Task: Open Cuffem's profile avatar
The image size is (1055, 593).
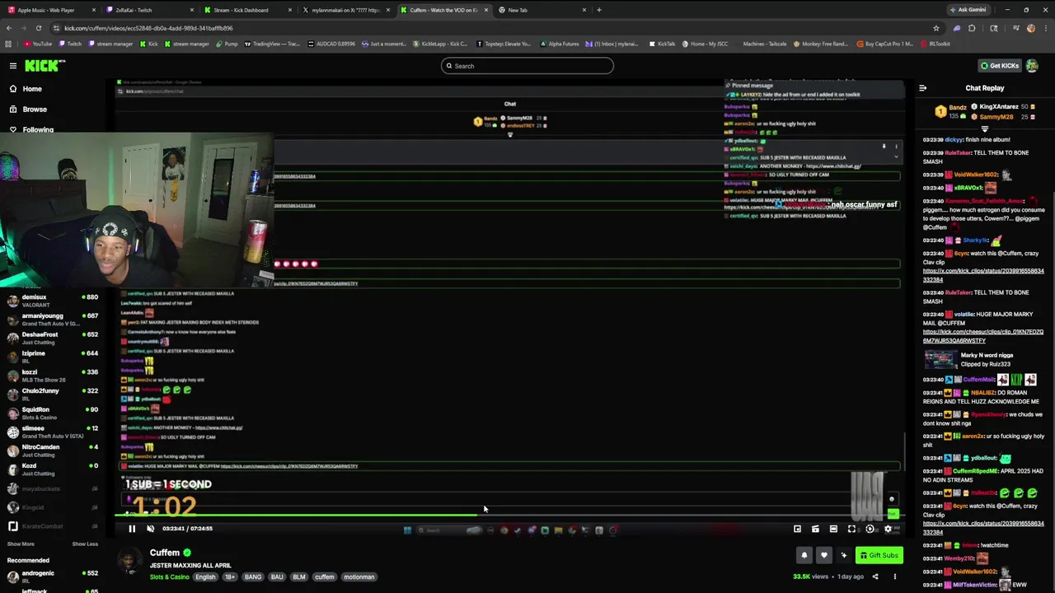Action: pyautogui.click(x=129, y=561)
